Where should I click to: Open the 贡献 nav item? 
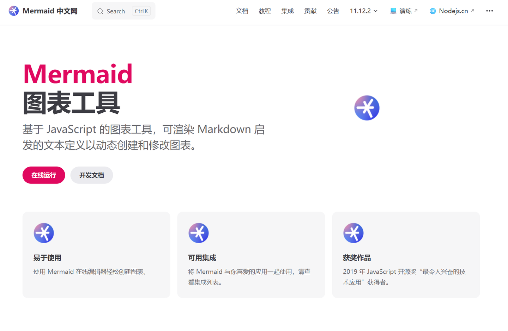[x=310, y=11]
